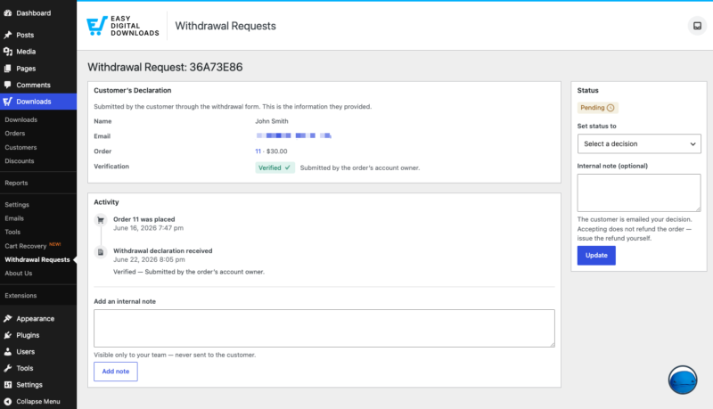The width and height of the screenshot is (713, 409).
Task: Open the Pages menu item
Action: [38, 69]
